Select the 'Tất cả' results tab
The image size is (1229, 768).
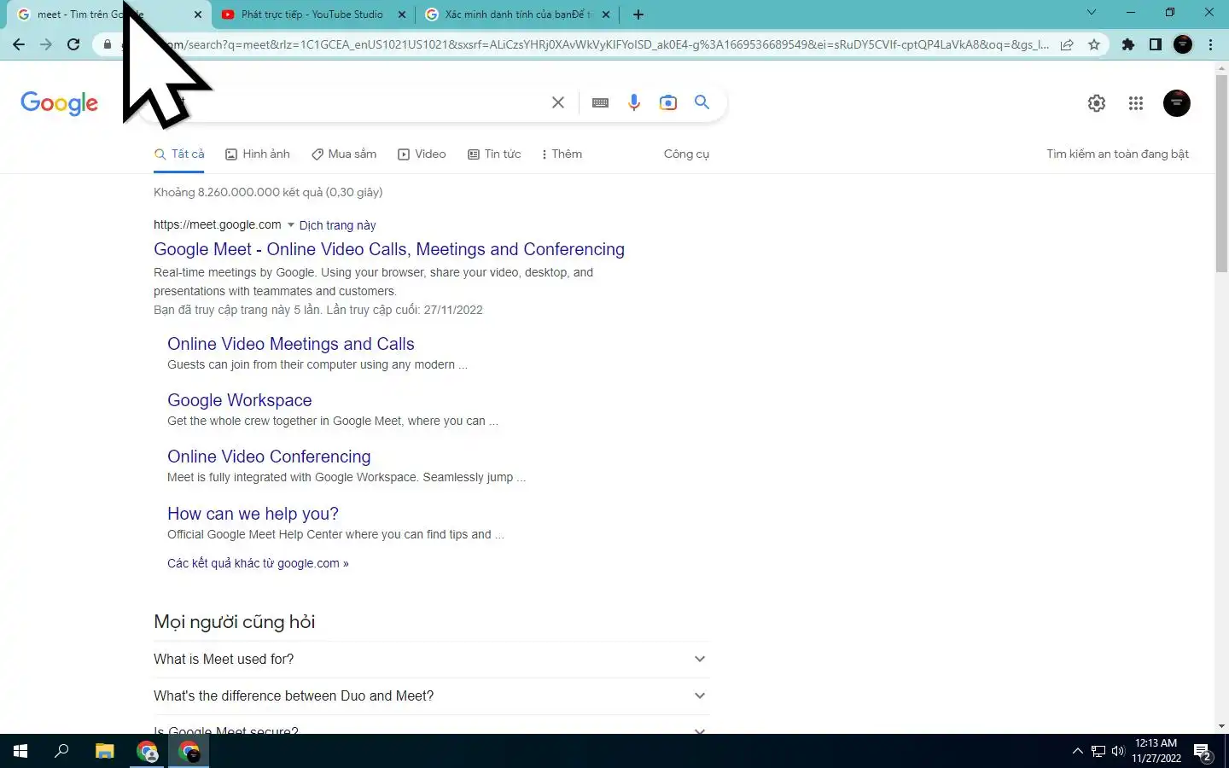click(x=179, y=154)
